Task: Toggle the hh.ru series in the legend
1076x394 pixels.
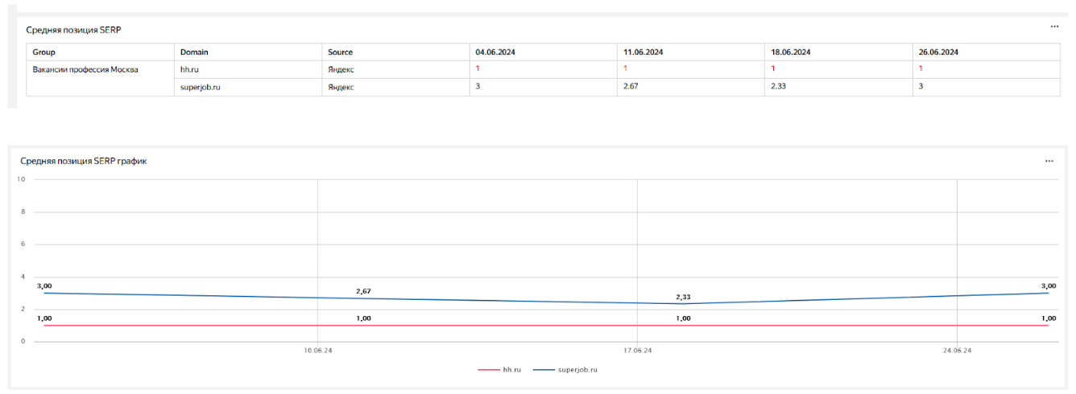Action: tap(512, 370)
